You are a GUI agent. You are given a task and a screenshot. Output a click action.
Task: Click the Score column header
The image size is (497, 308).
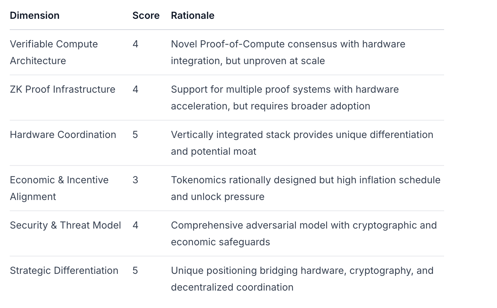pos(146,15)
